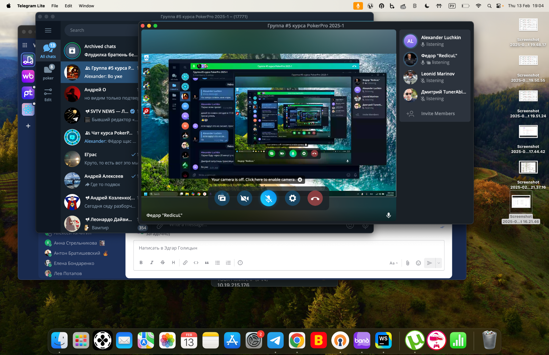Expand send options dropdown arrow
Screen dimensions: 549x355
tap(439, 263)
